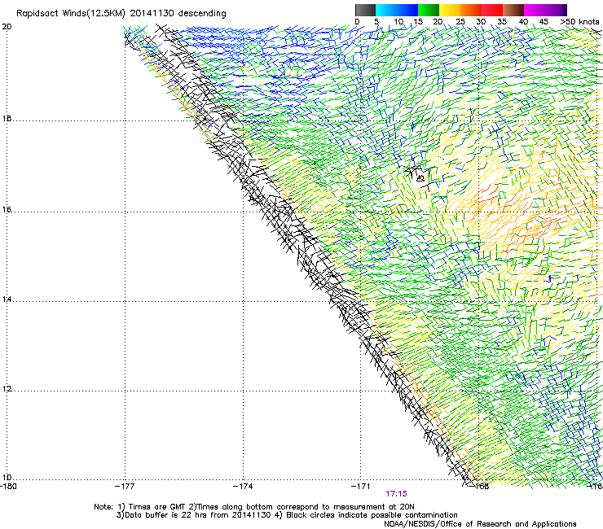This screenshot has height=529, width=603.
Task: Click the brown 35-40 knots legend swatch
Action: click(513, 10)
